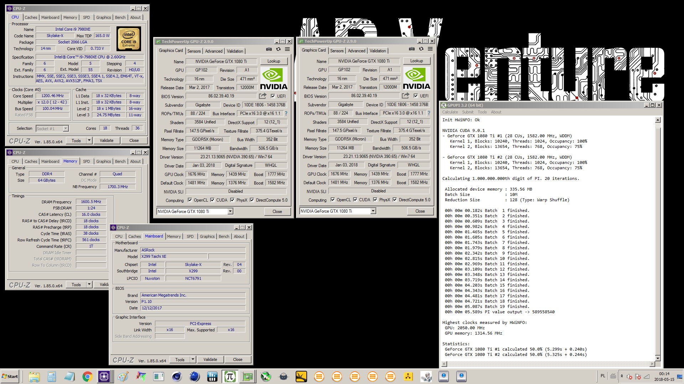Open the hamburger menu in right GPU-Z window
Screen dimensions: 684x384
coord(430,49)
